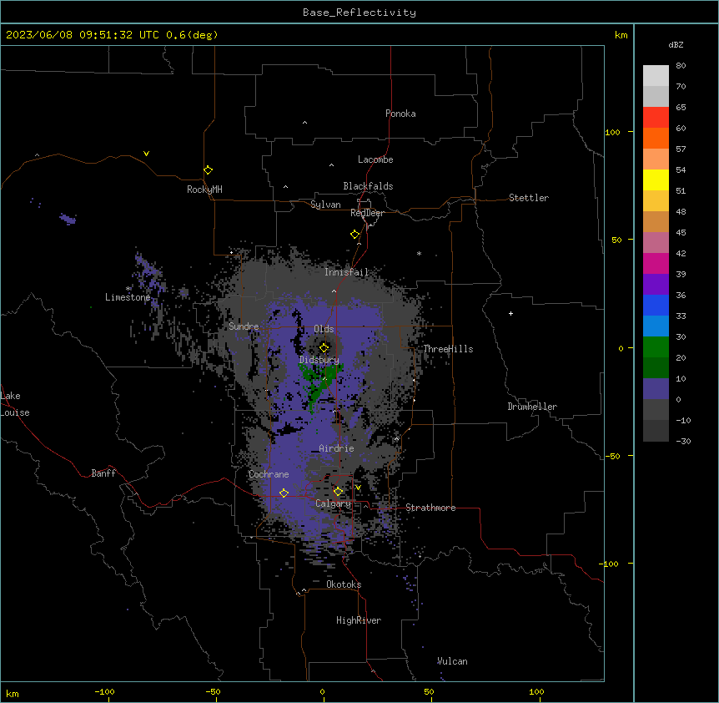
Task: Click the Strathmore city label
Action: [430, 508]
